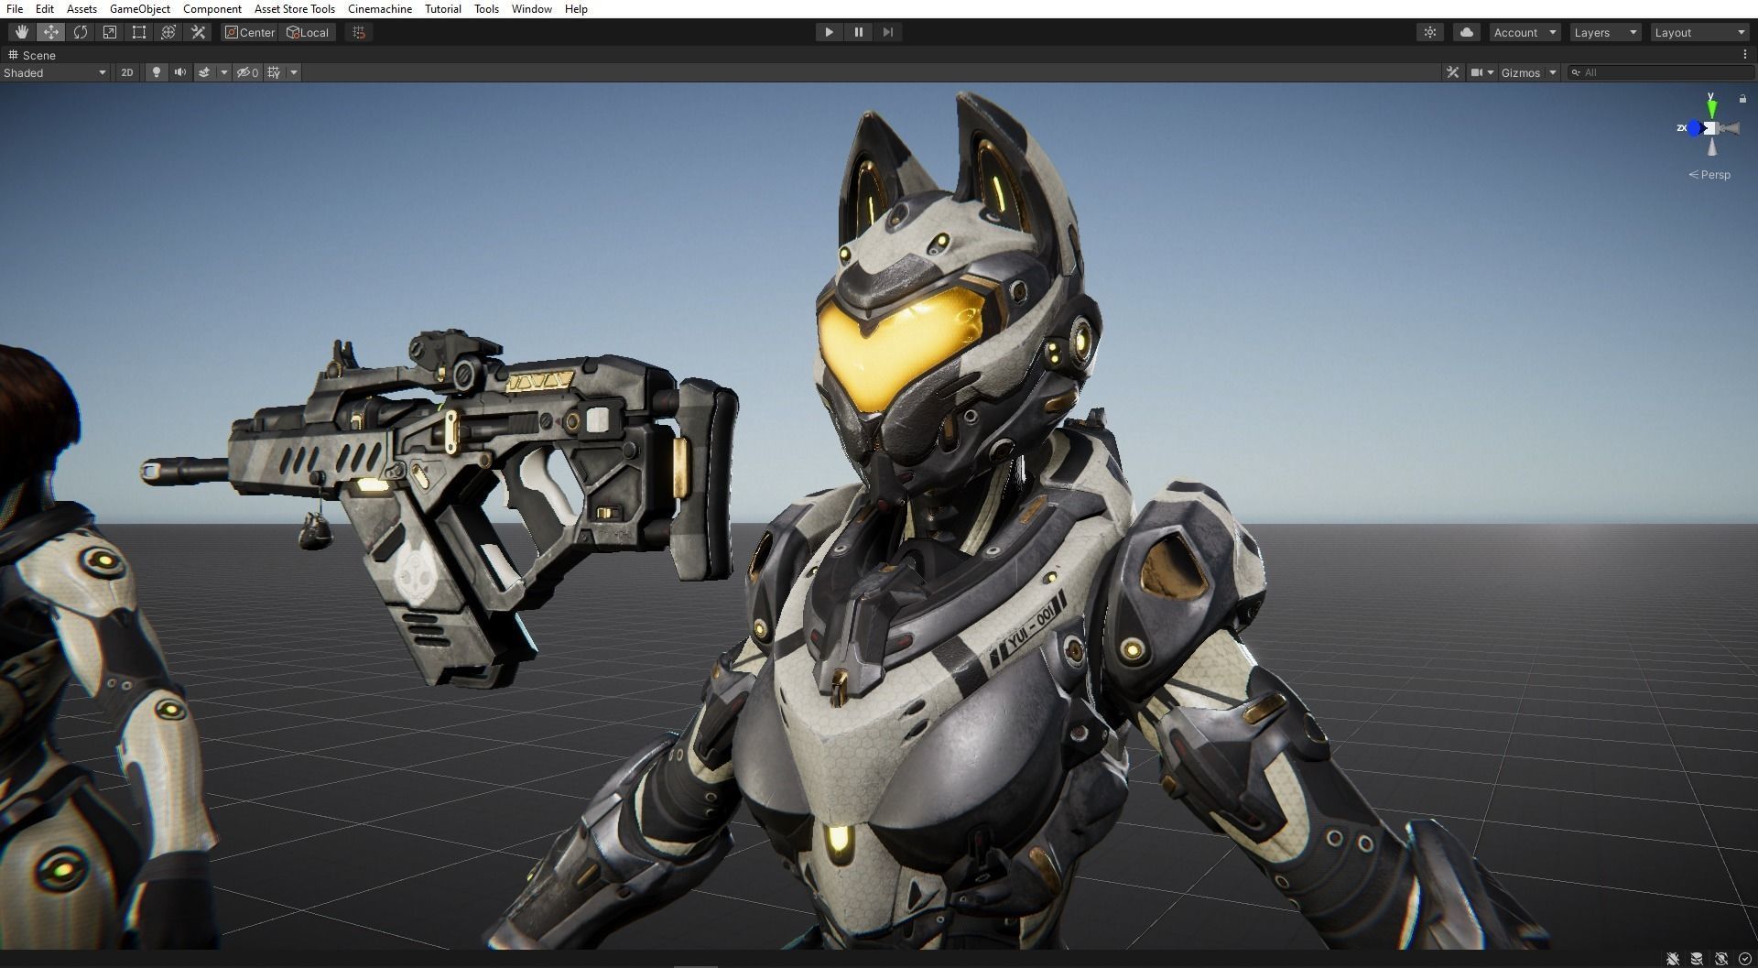Select the Rect tool

tap(139, 32)
